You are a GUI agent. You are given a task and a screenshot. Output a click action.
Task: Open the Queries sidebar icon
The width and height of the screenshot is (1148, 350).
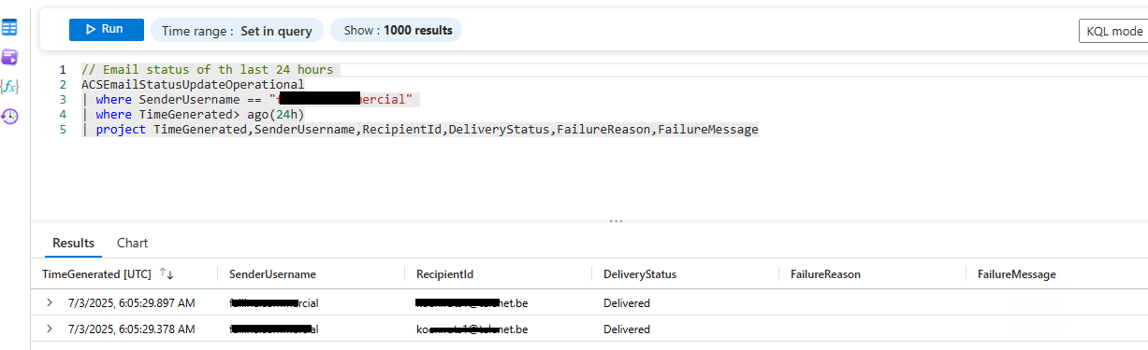tap(9, 57)
